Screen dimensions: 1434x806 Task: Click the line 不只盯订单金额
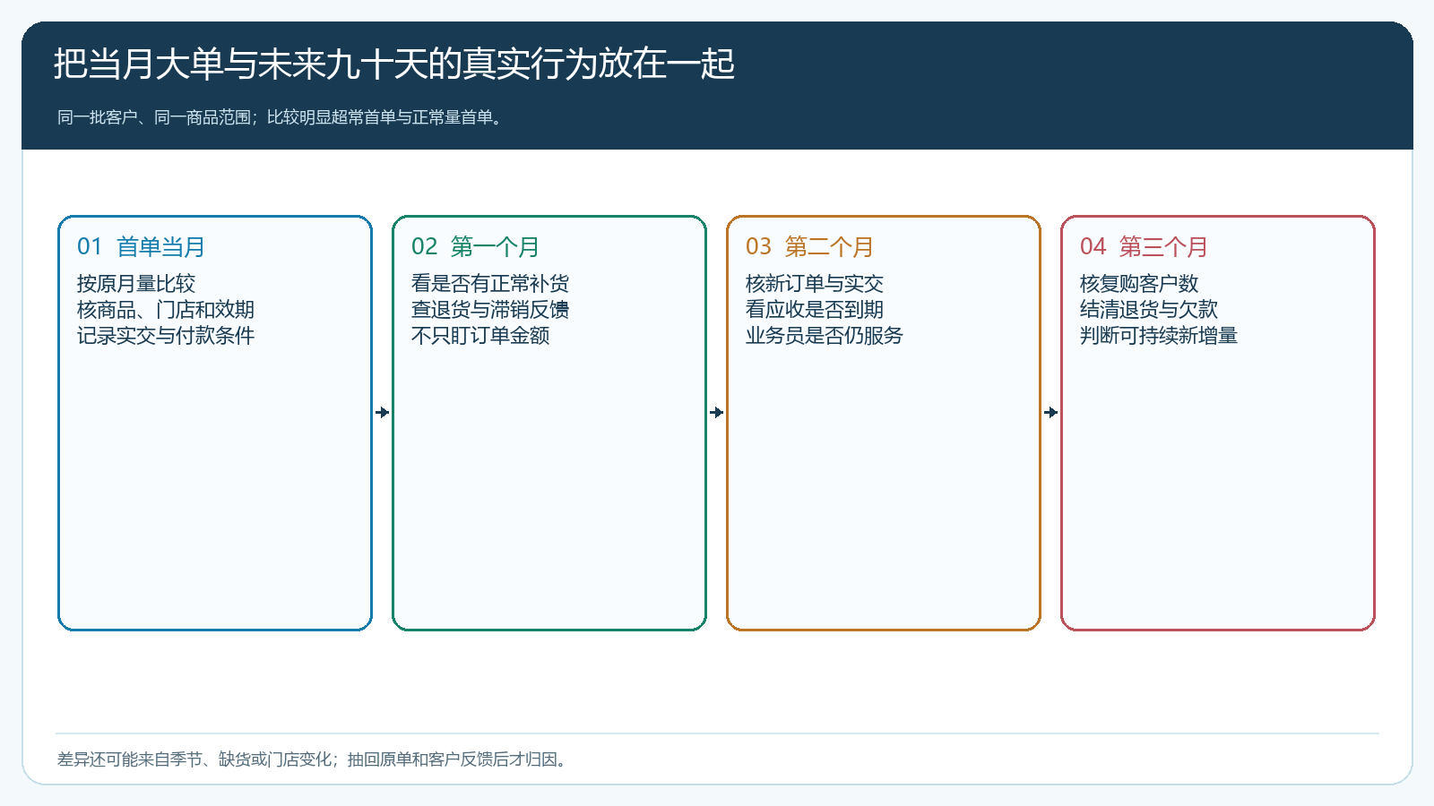[x=480, y=336]
